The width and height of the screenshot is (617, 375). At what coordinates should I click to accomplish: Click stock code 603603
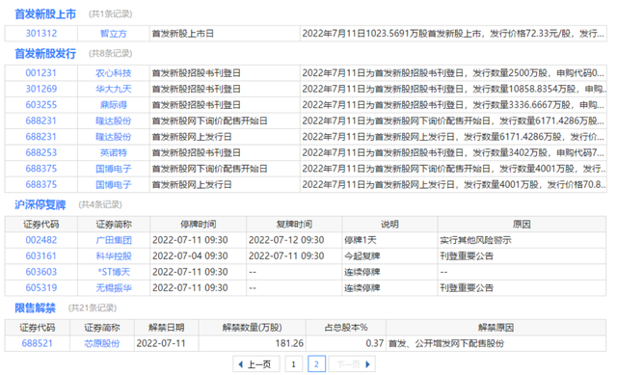point(41,272)
